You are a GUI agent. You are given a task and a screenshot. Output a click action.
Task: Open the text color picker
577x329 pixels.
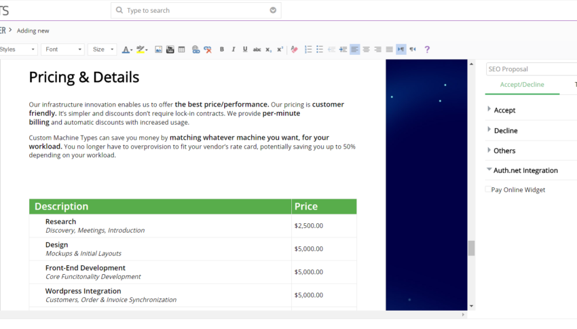click(x=127, y=50)
